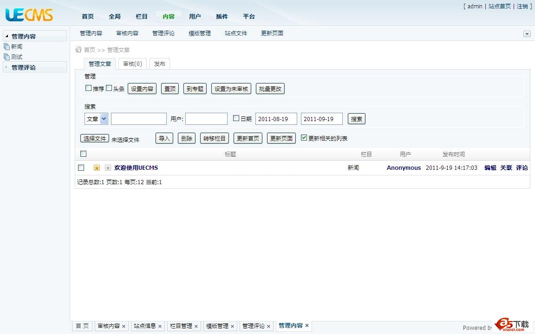Open the 首页 top menu

(x=88, y=16)
